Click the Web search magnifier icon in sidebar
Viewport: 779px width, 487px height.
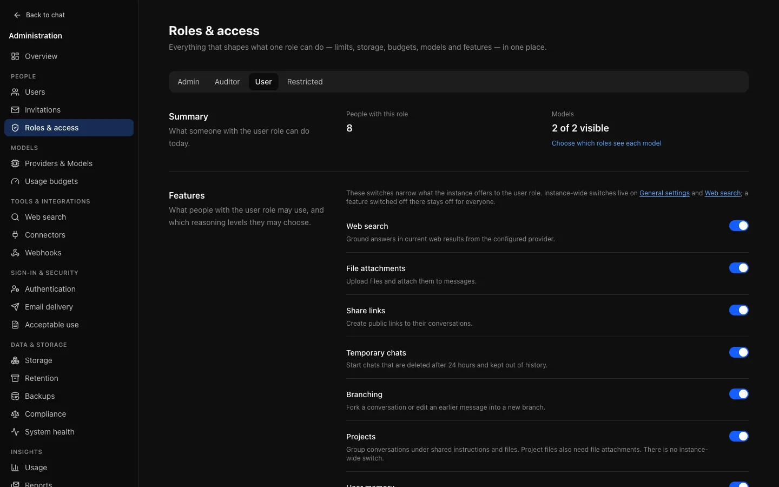coord(15,217)
